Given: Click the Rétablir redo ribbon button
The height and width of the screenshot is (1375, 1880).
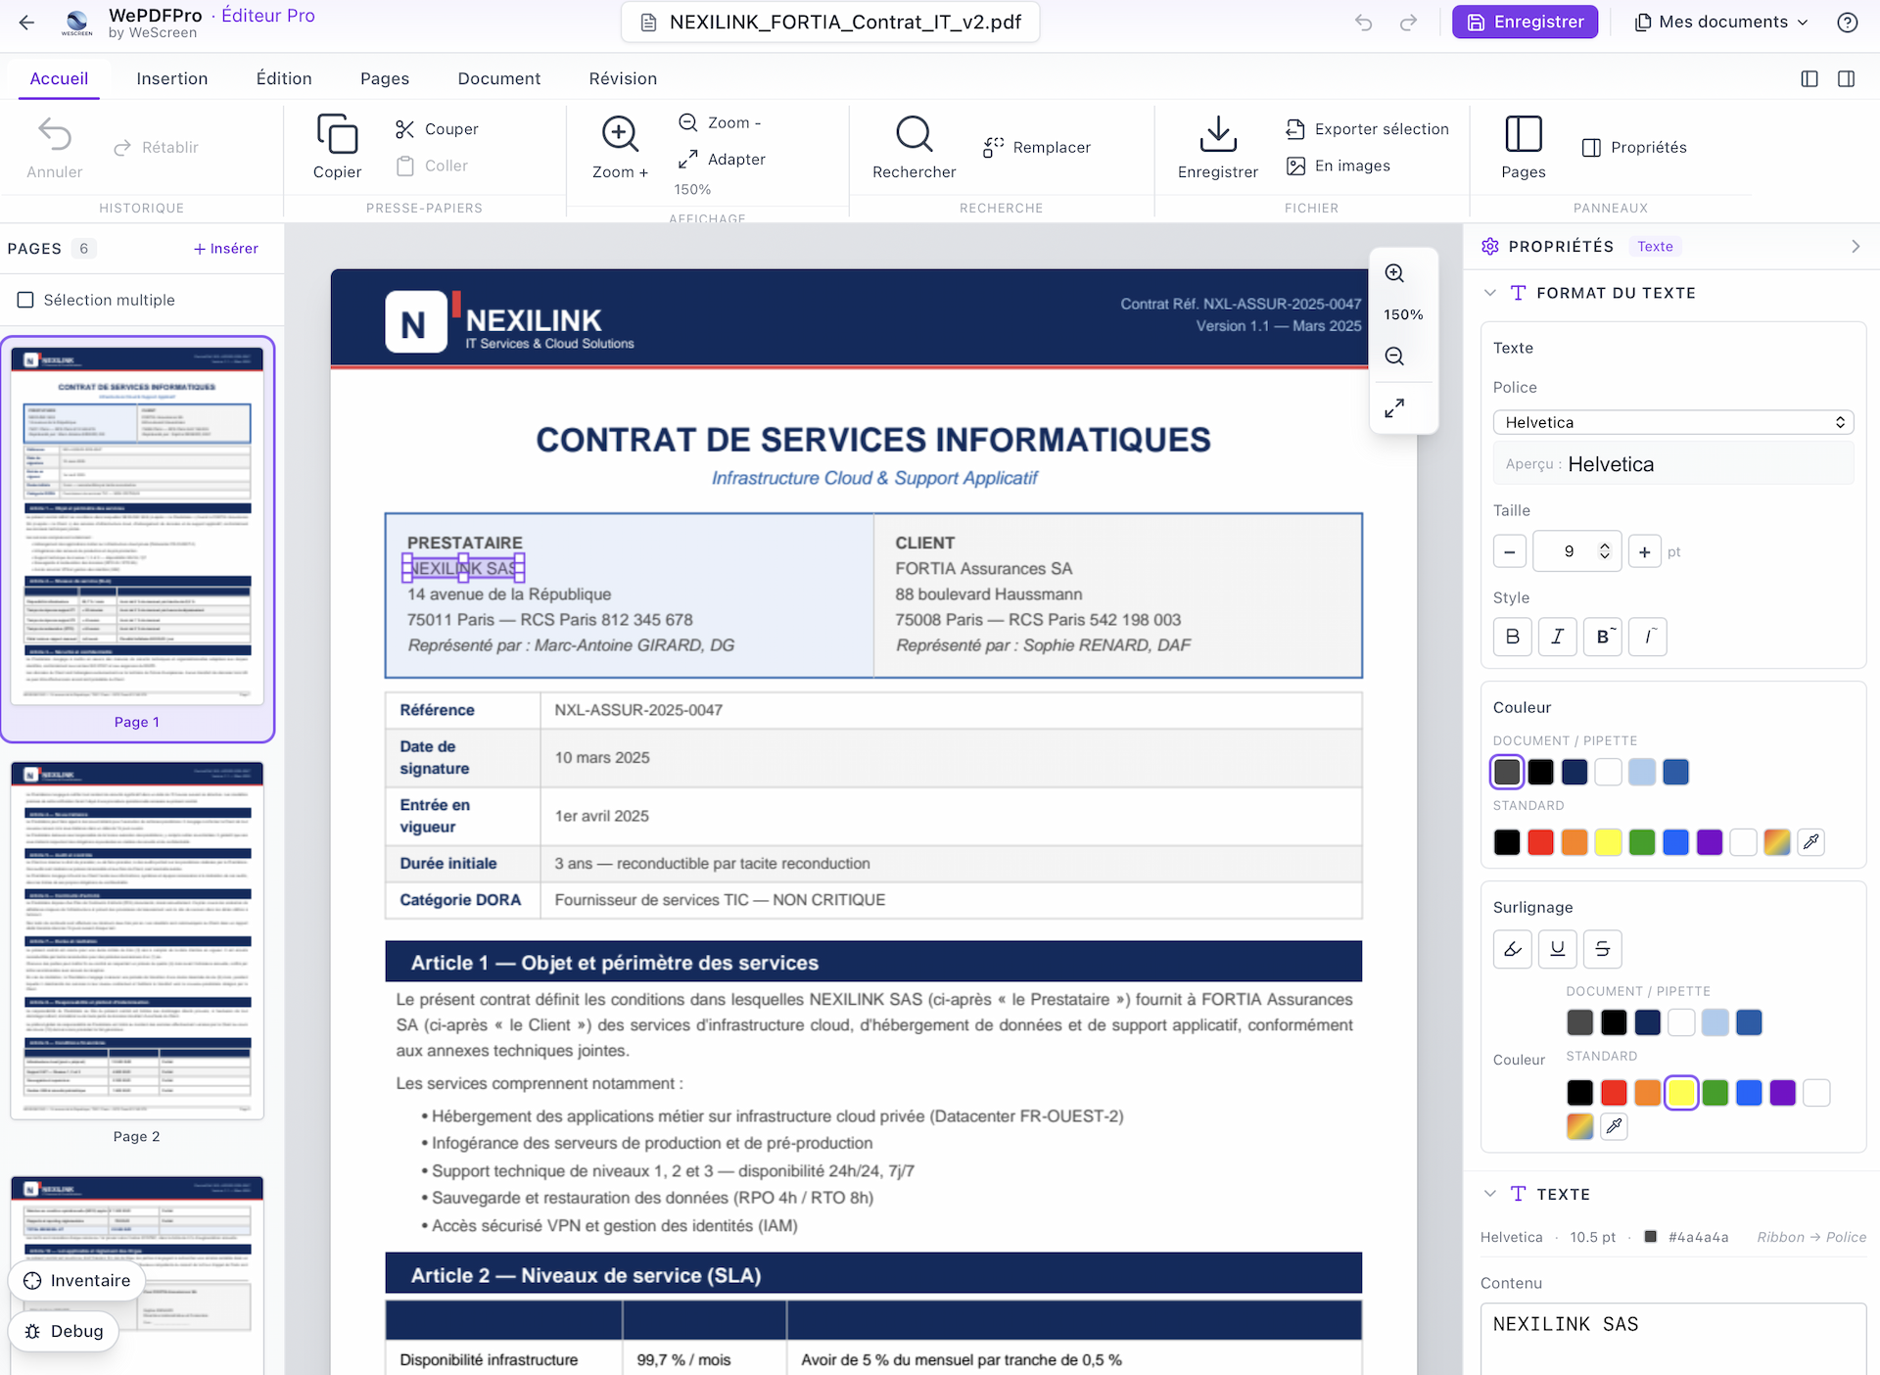Looking at the screenshot, I should (157, 147).
